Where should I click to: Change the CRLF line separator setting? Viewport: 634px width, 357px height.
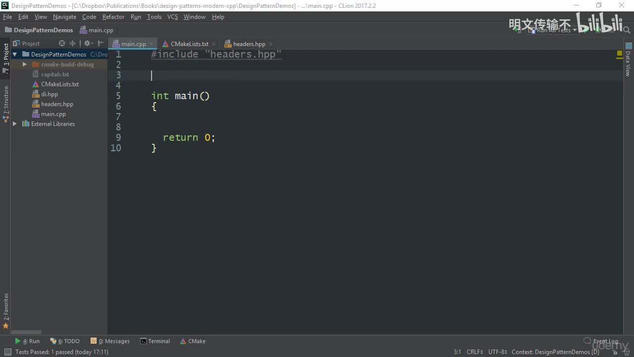pos(475,352)
